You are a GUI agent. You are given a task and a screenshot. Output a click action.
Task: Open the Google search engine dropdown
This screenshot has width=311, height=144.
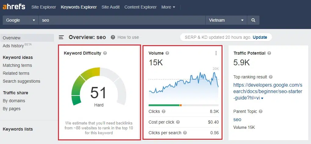[x=20, y=20]
